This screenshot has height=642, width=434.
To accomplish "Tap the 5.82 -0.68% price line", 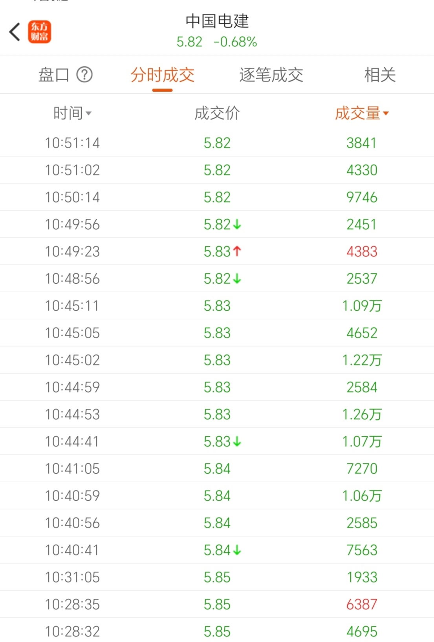I will [x=217, y=42].
